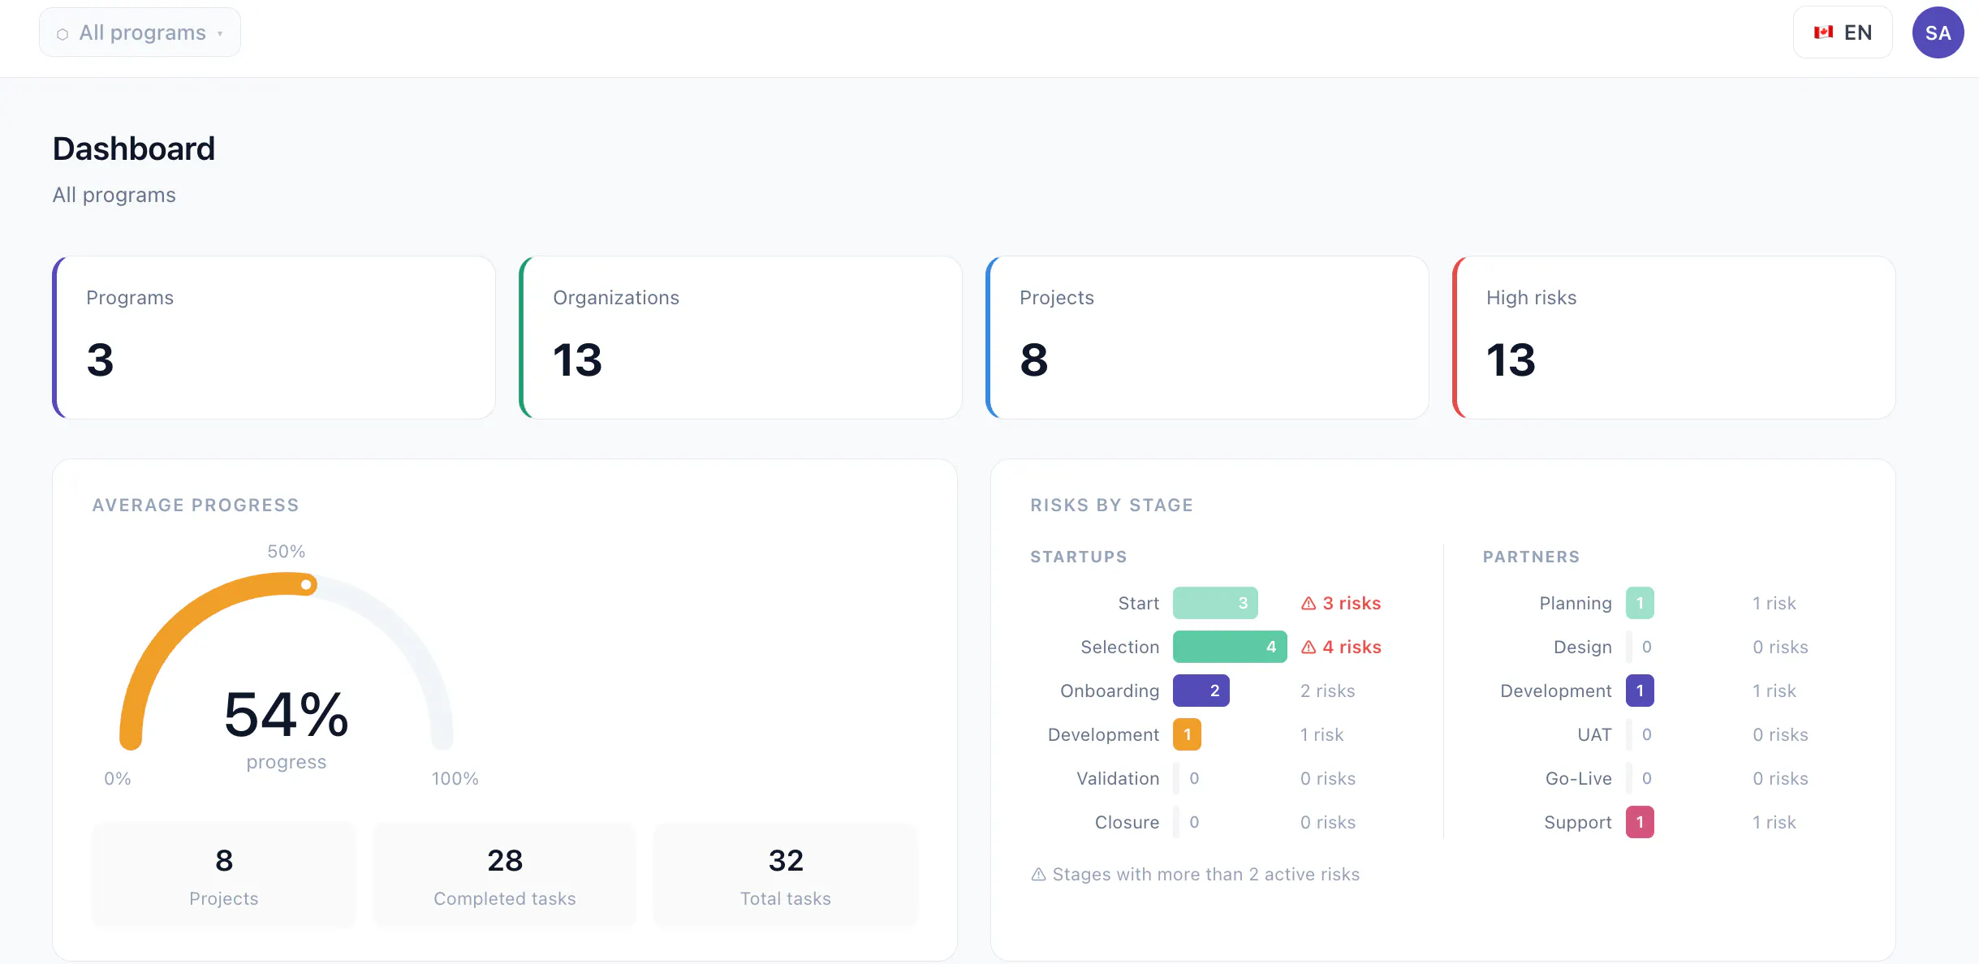Click the Support pink badge
The height and width of the screenshot is (964, 1979).
[x=1640, y=822]
